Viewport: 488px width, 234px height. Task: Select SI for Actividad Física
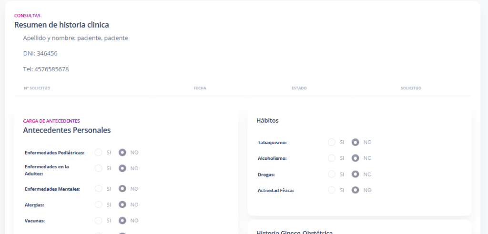[x=332, y=190]
